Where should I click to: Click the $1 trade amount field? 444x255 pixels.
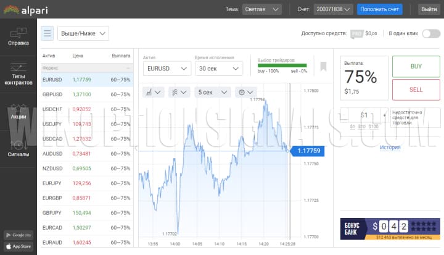point(364,115)
